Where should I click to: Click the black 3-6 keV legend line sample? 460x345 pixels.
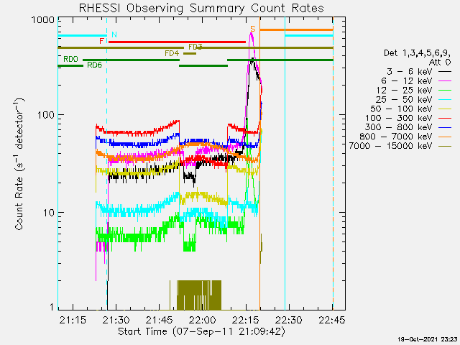click(x=445, y=72)
